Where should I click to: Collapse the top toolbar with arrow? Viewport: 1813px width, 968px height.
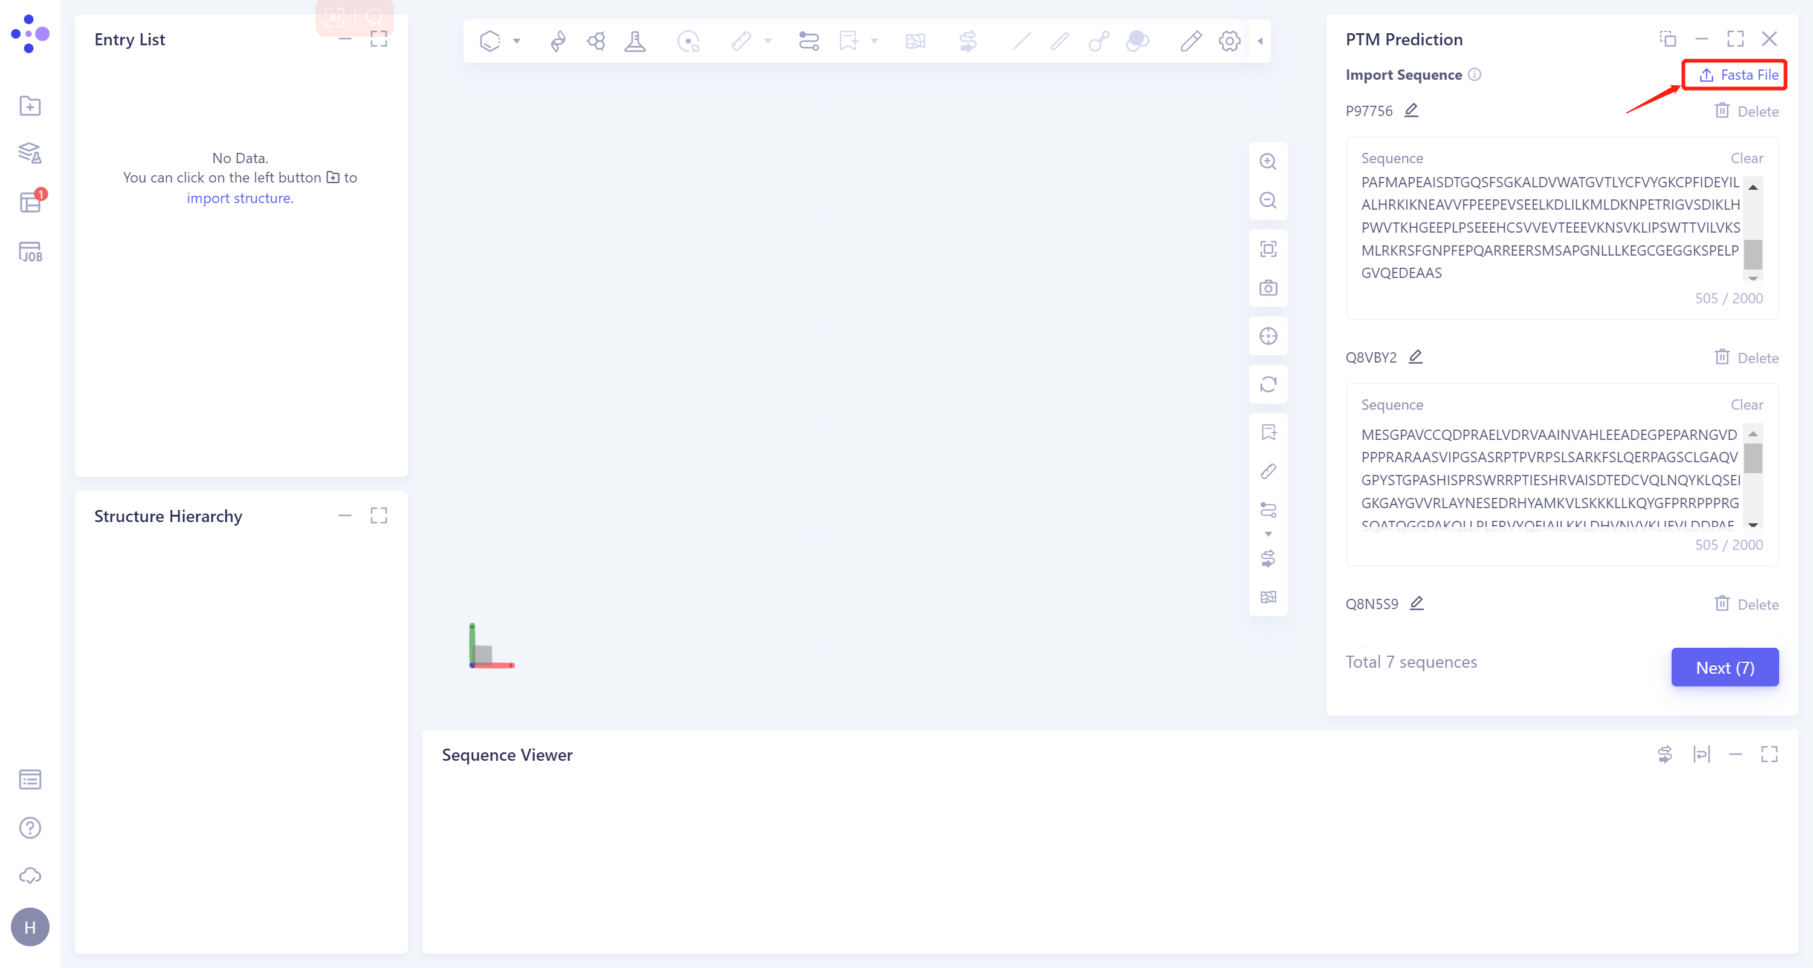(1260, 41)
